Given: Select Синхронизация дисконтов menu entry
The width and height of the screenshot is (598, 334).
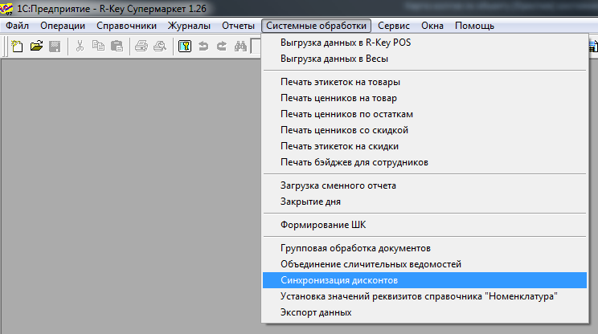Looking at the screenshot, I should pos(339,280).
